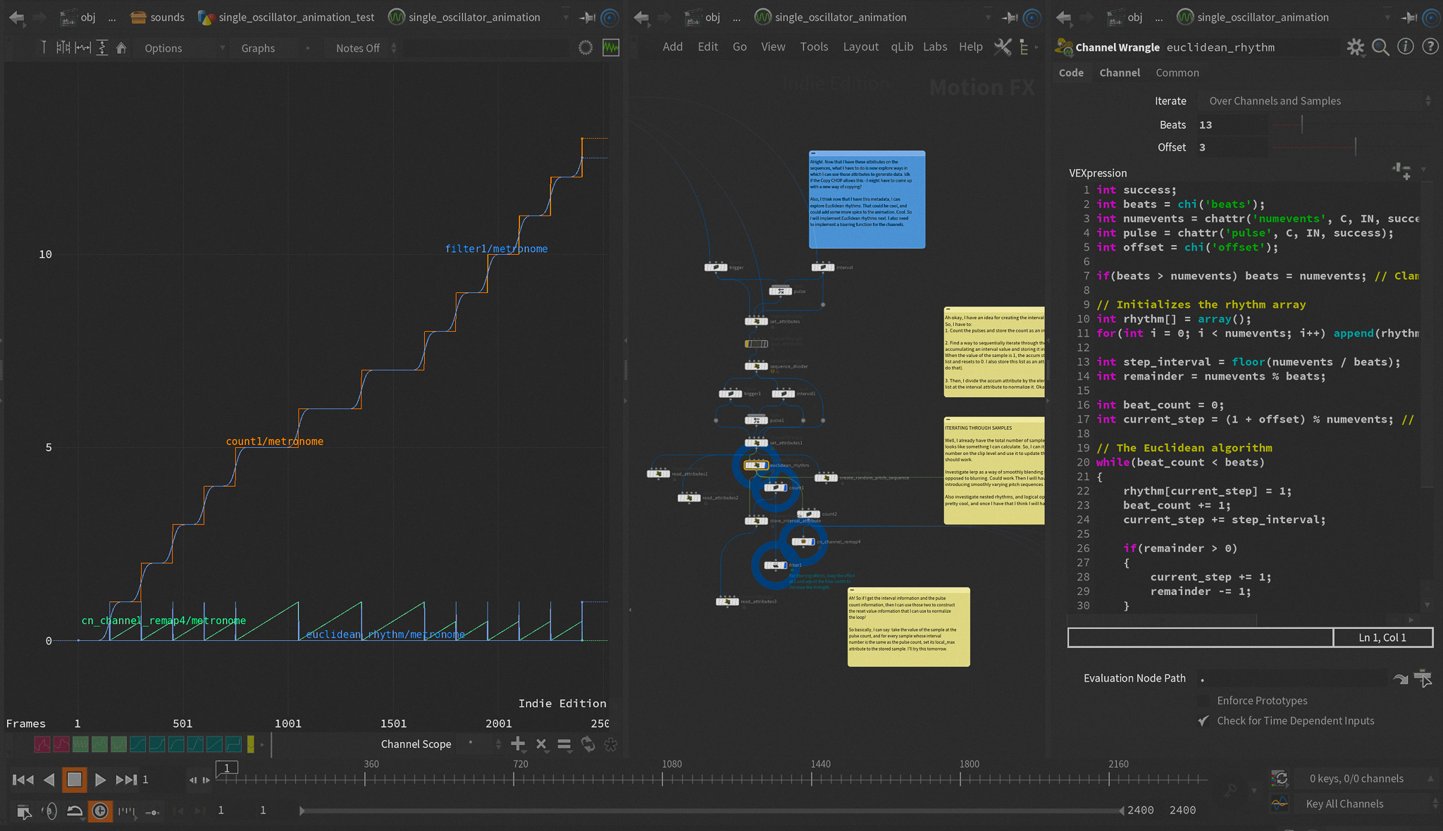
Task: Go back in the network editor path history
Action: [641, 18]
